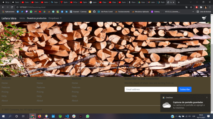213x119 pixels.
Task: Expand the Dropdown menu in the navbar
Action: [55, 18]
